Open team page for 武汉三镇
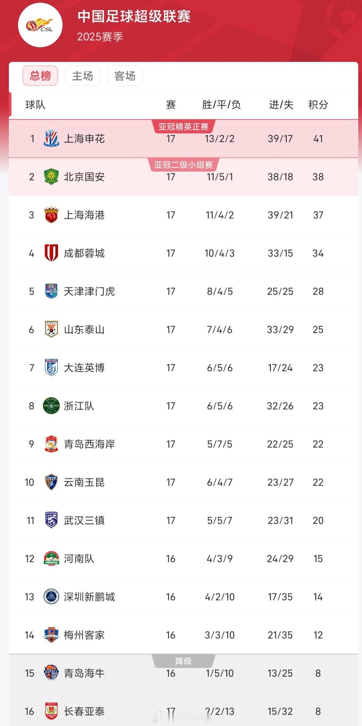 coord(84,520)
